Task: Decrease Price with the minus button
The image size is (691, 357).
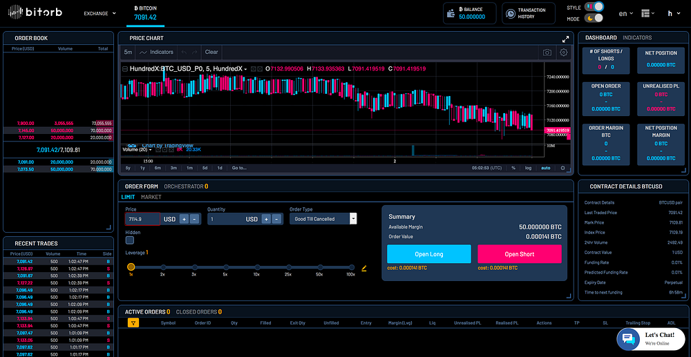Action: pos(194,219)
